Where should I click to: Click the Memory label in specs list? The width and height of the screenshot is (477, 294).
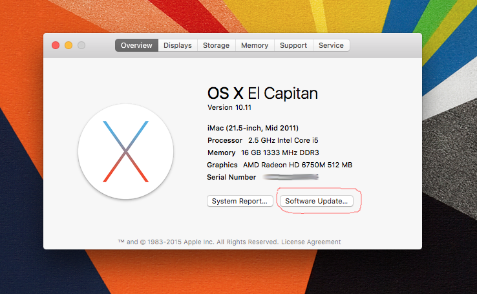point(222,152)
